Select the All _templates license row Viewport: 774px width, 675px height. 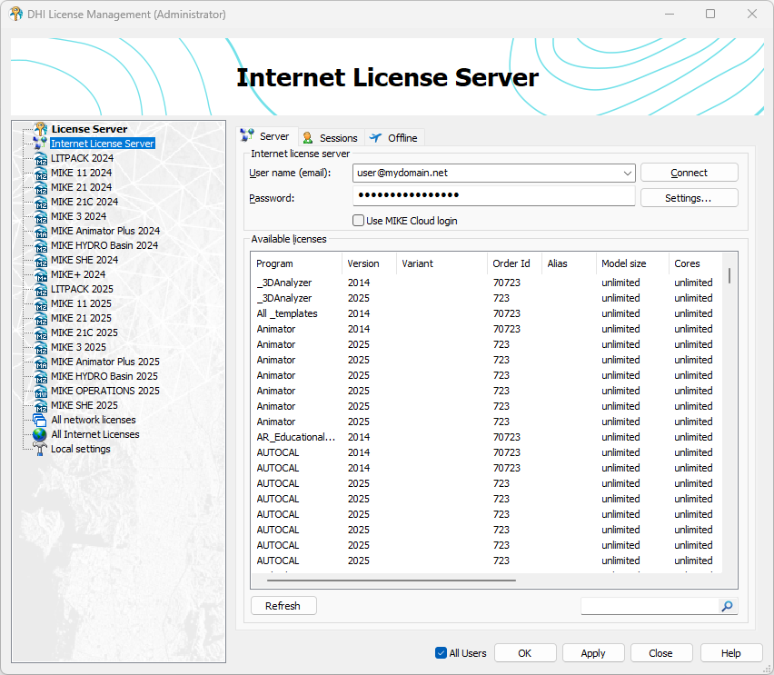(486, 313)
